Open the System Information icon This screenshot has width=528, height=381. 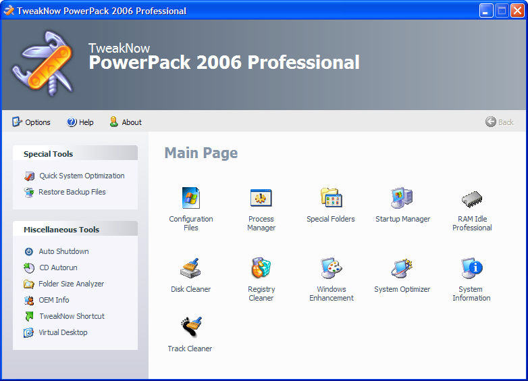[x=472, y=268]
